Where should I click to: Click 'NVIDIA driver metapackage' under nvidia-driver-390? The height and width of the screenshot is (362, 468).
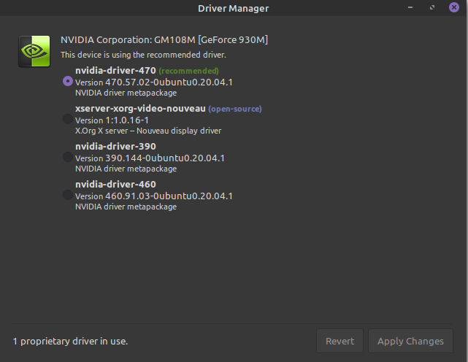click(126, 169)
